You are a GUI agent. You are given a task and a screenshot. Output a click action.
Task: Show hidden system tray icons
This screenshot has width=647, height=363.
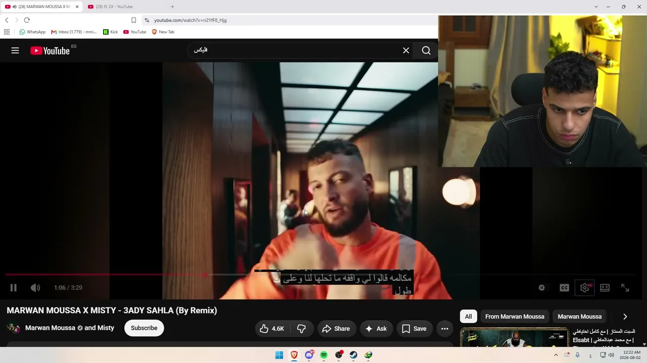(x=556, y=355)
